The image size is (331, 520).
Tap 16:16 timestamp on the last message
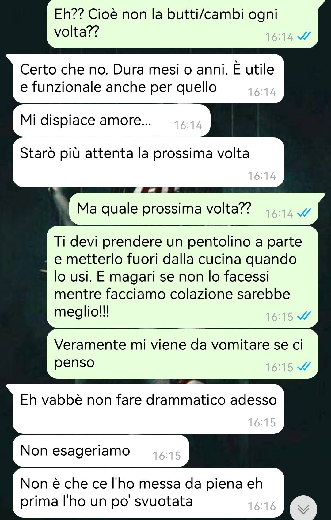coord(262,507)
